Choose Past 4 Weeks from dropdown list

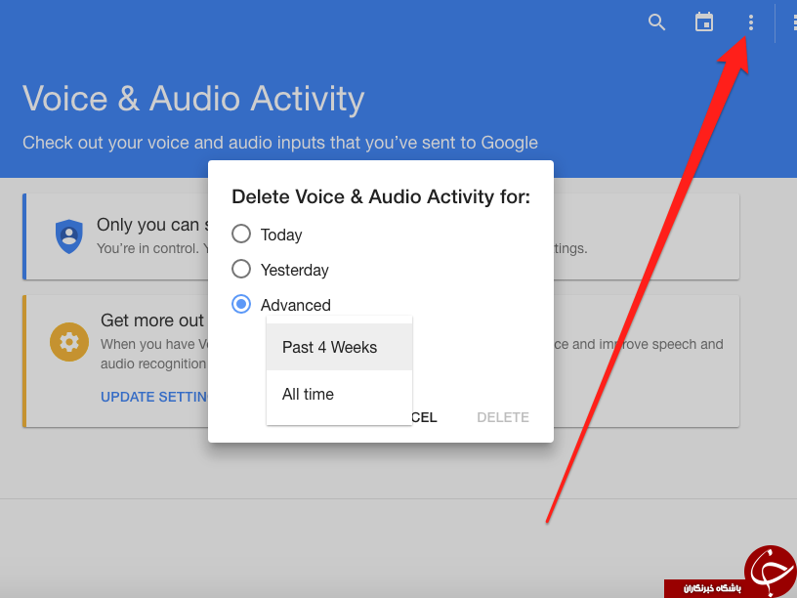click(339, 347)
